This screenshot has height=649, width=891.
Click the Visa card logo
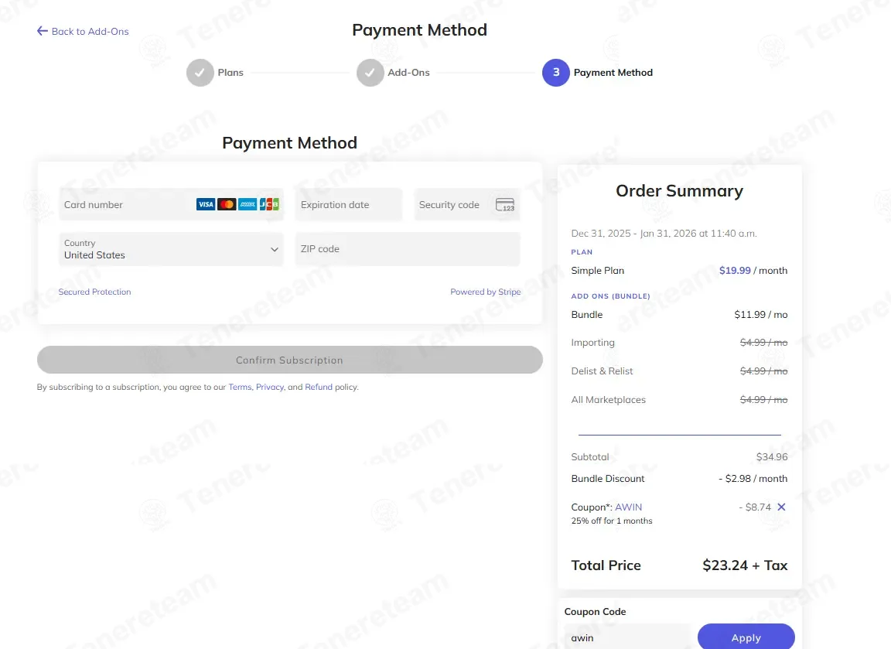pyautogui.click(x=206, y=204)
